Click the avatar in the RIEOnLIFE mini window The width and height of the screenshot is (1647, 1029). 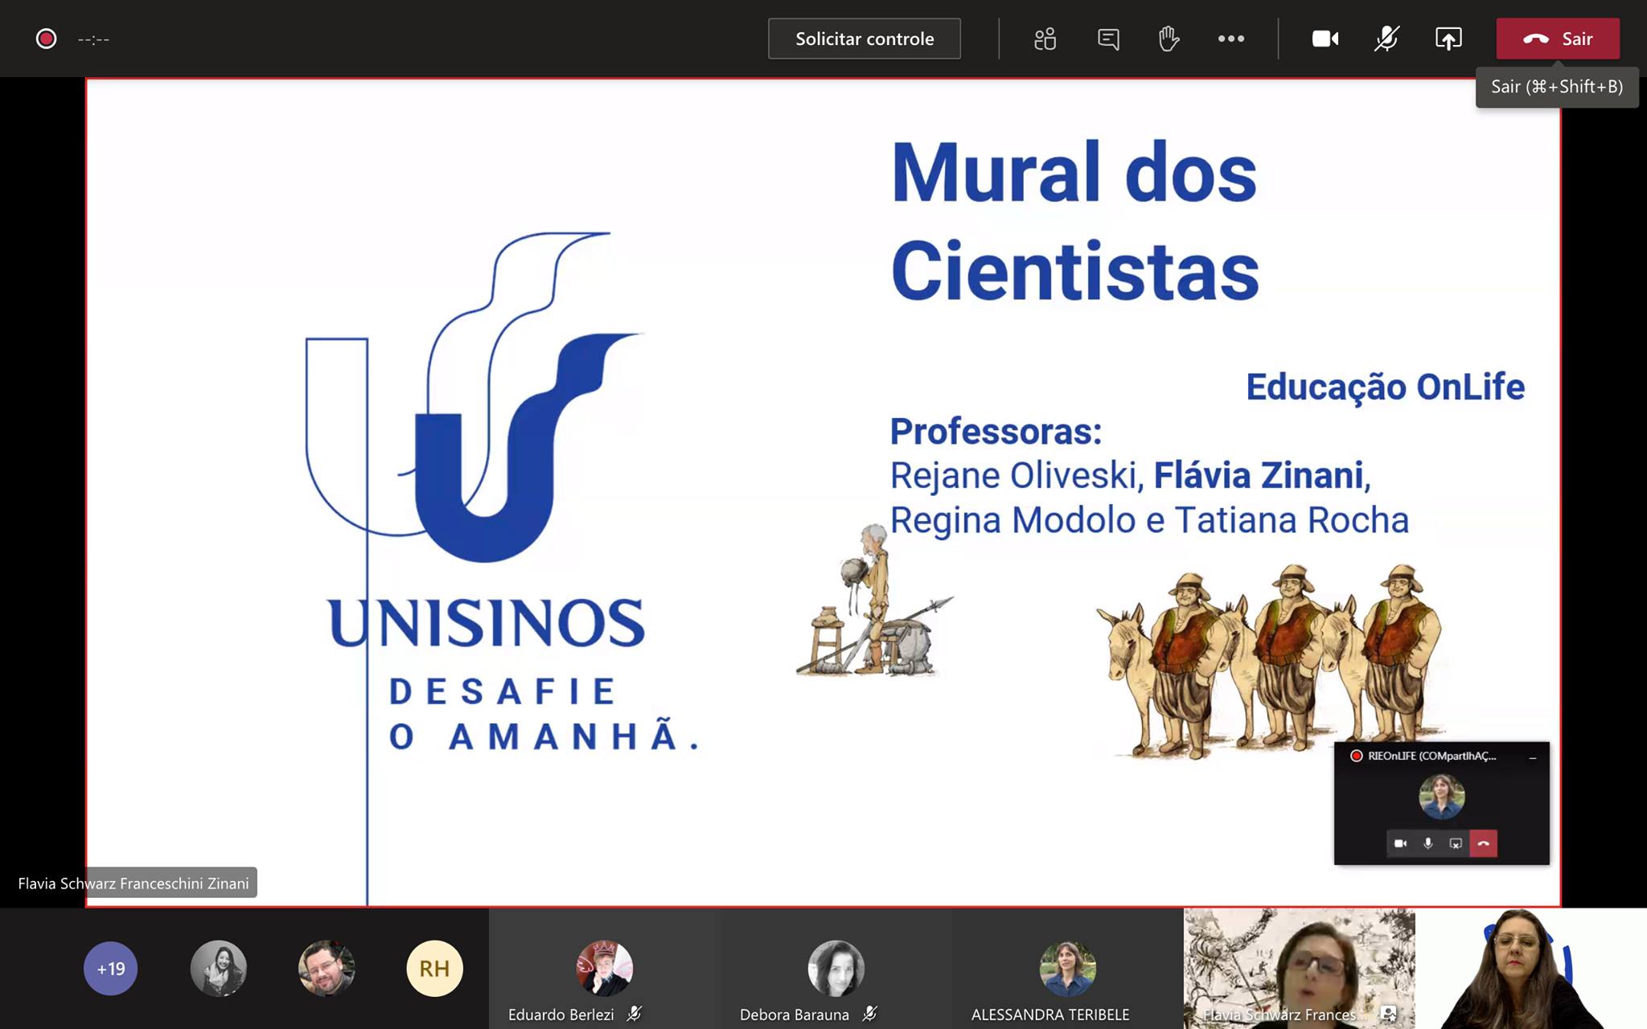(x=1441, y=797)
